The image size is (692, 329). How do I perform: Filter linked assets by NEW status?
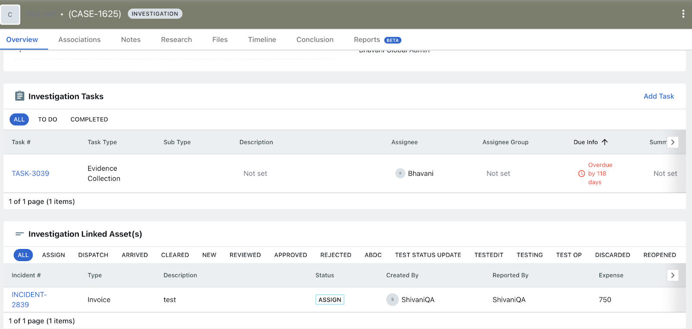pos(209,255)
